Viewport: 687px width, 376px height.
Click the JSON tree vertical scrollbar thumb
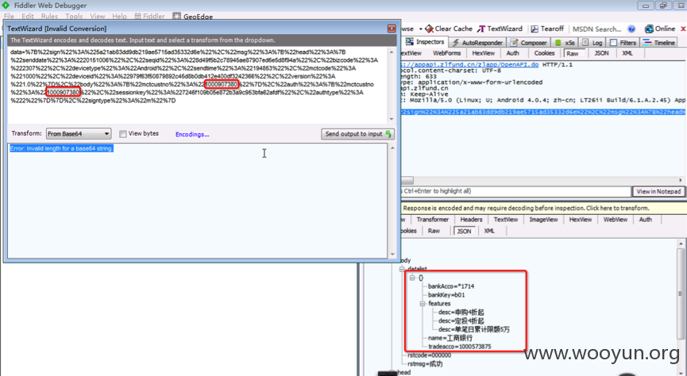tap(681, 294)
